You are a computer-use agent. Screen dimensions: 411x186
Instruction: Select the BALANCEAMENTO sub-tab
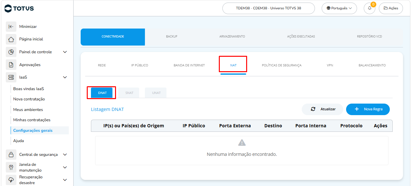(x=372, y=65)
